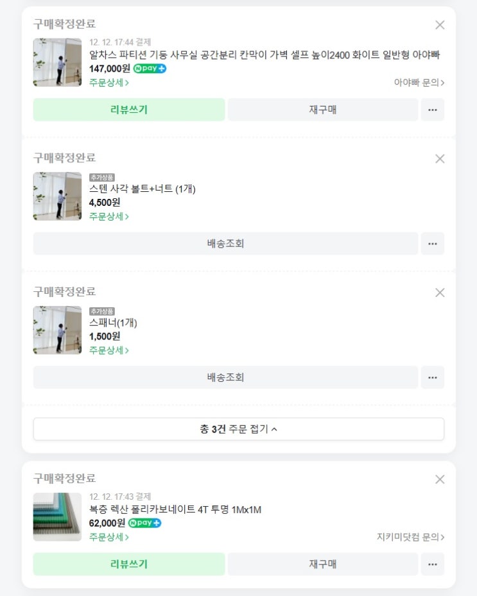477x596 pixels.
Task: Open 알차스 파티션 product title link
Action: click(x=264, y=55)
